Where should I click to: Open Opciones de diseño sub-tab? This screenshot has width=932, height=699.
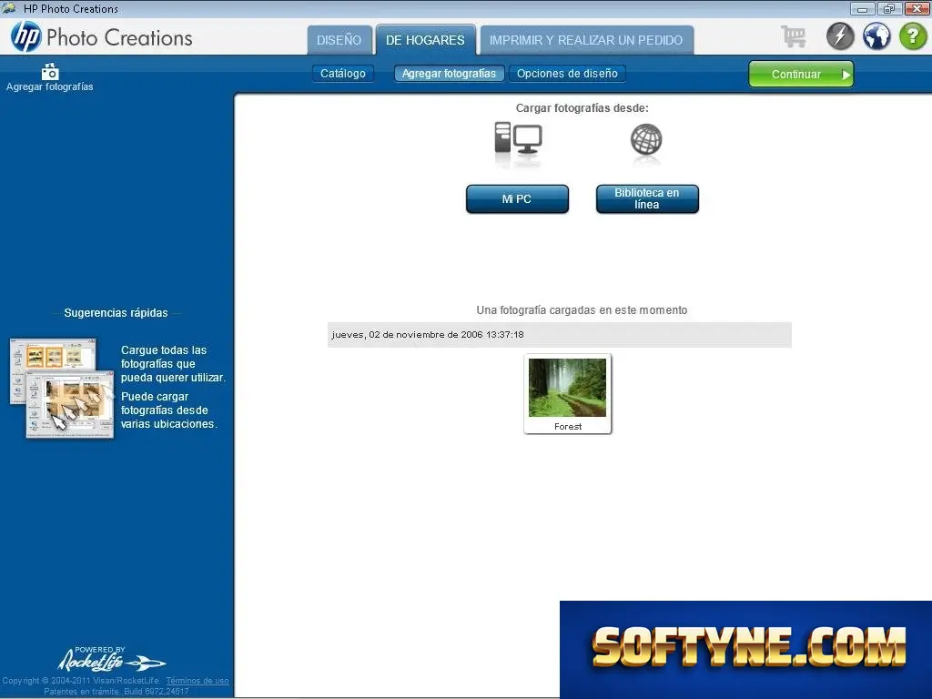click(567, 74)
